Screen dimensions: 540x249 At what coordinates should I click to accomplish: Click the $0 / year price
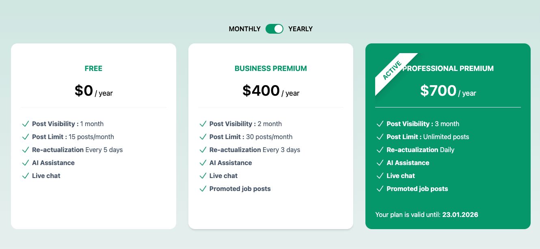point(93,90)
